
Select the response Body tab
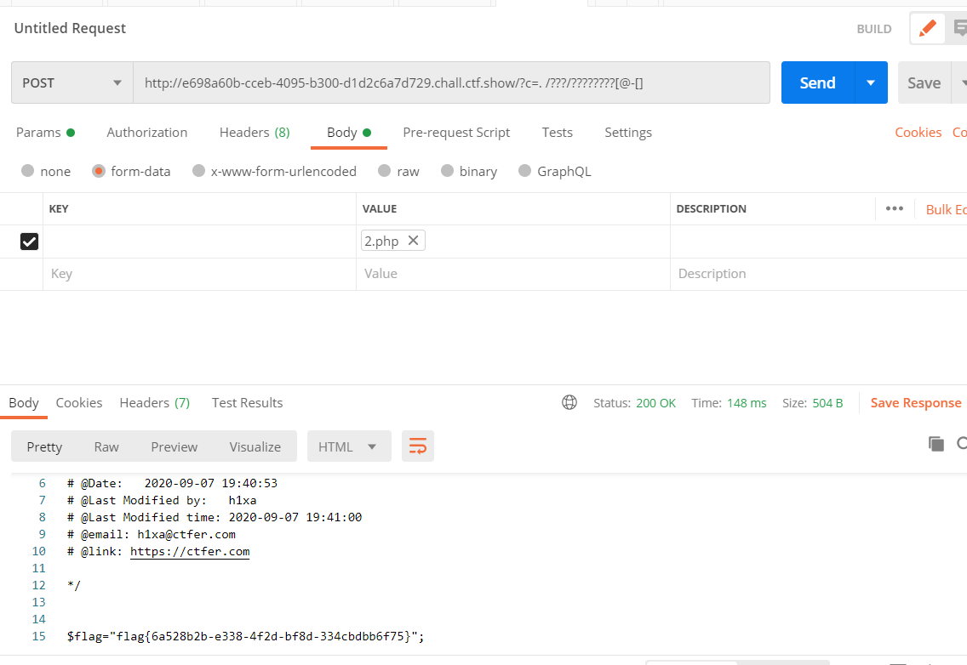click(x=24, y=402)
